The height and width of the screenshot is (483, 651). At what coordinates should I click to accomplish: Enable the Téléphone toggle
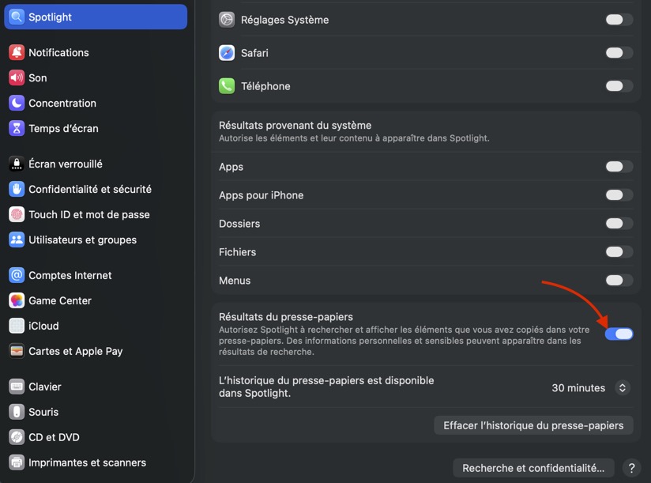pos(619,86)
